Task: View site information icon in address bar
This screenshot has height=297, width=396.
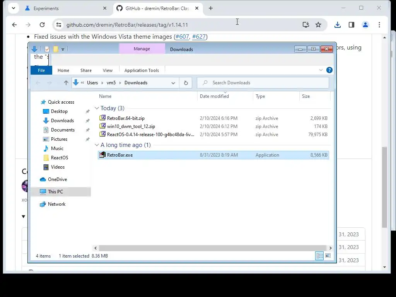Action: [x=59, y=25]
